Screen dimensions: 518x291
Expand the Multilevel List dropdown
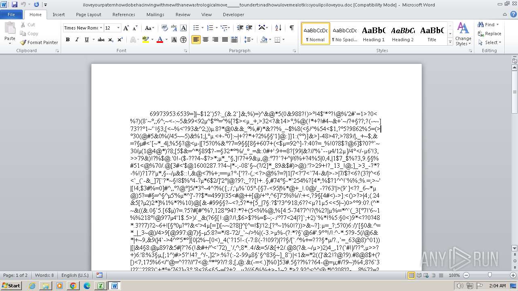coord(229,28)
